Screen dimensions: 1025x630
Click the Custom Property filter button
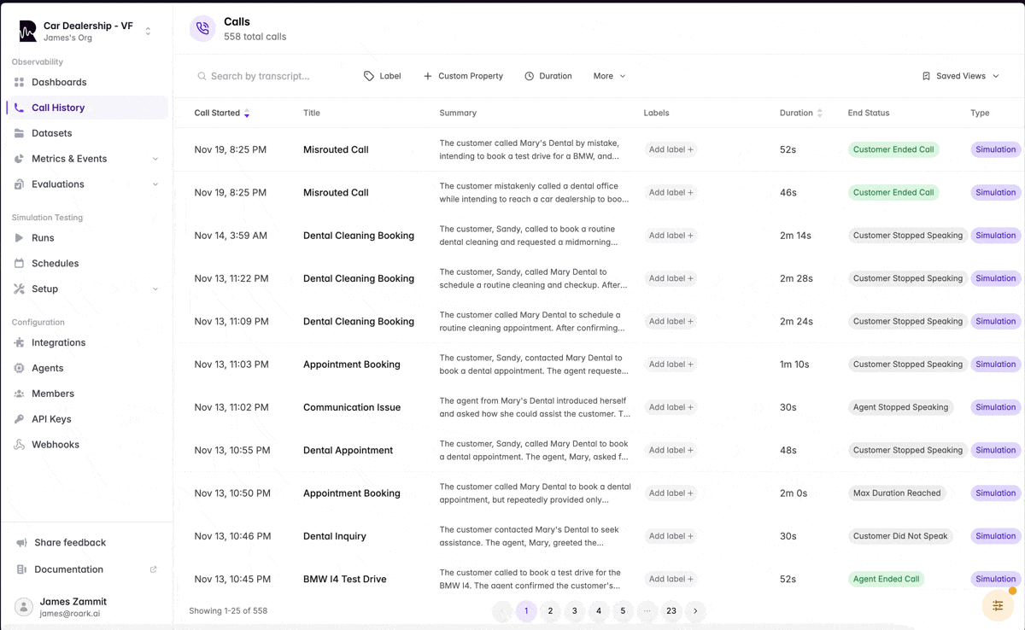[x=463, y=76]
